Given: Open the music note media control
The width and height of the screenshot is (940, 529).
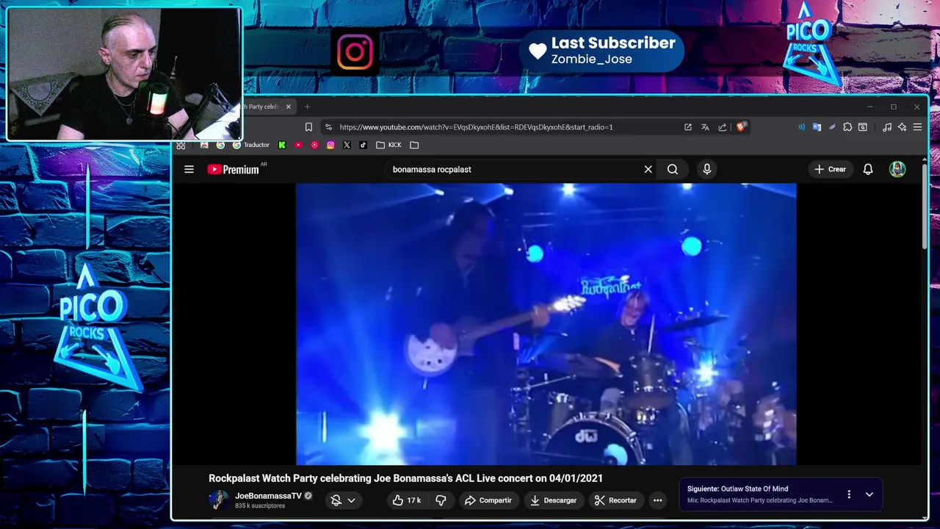Looking at the screenshot, I should pos(887,127).
